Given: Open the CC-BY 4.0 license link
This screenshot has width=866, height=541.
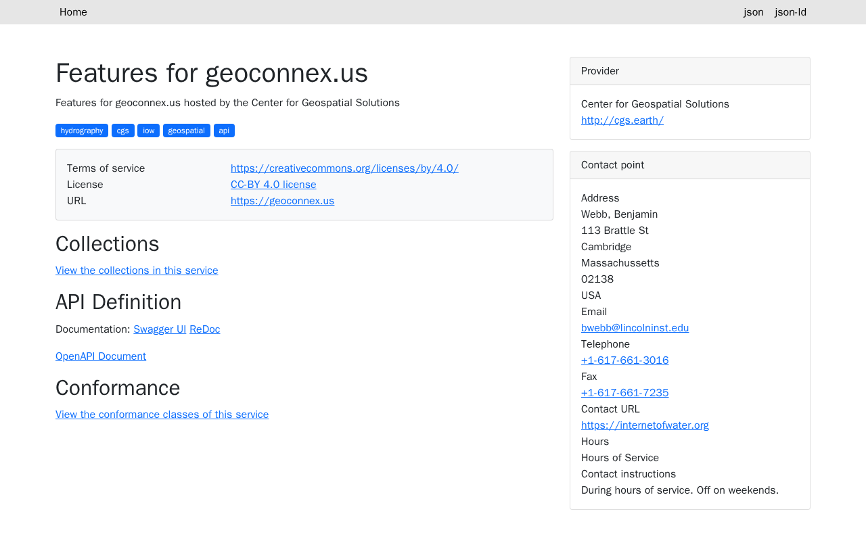Looking at the screenshot, I should coord(273,185).
